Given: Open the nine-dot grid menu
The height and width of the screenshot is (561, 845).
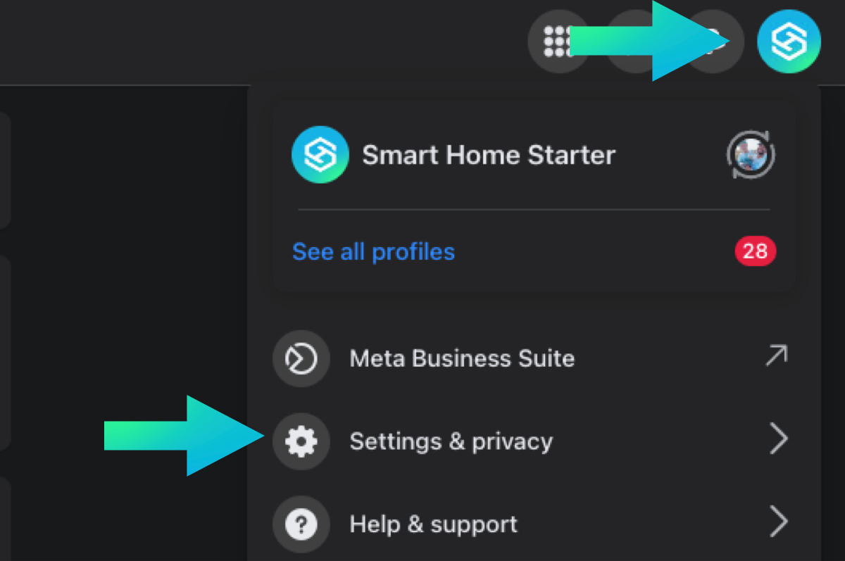Looking at the screenshot, I should tap(556, 42).
